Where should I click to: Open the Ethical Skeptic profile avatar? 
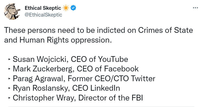(12, 12)
